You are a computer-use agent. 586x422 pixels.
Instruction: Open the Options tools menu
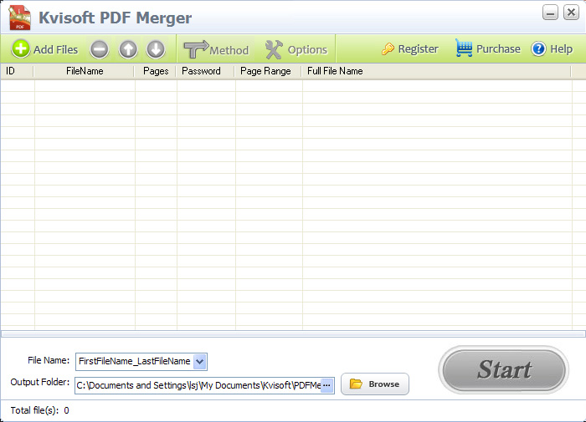[296, 49]
